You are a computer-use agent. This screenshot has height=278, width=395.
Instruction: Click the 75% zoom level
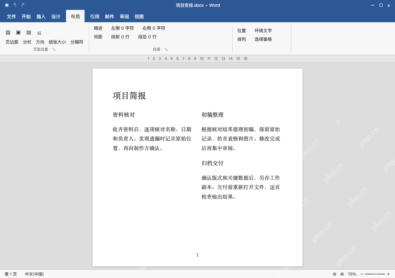coord(352,274)
